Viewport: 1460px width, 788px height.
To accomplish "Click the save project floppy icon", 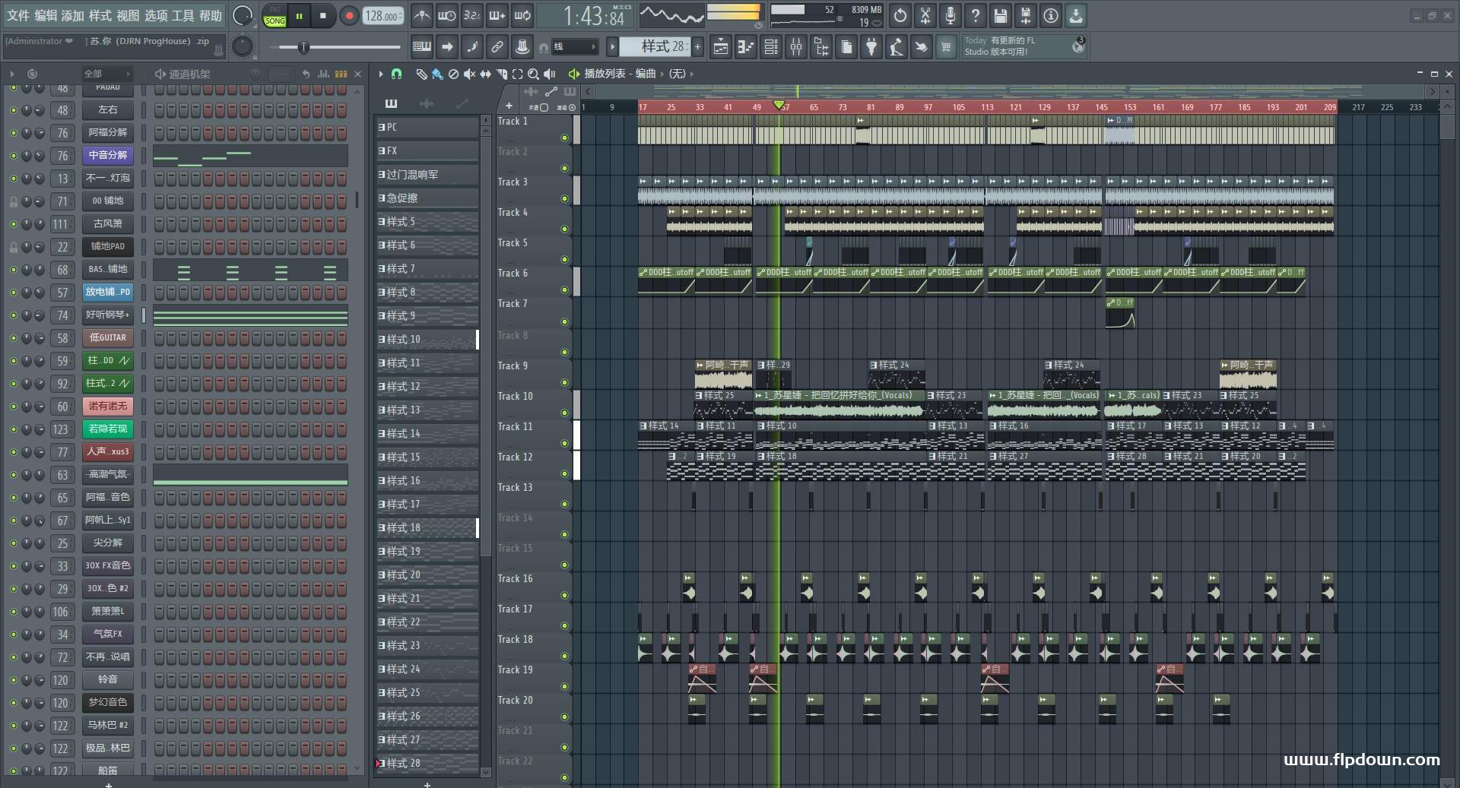I will point(1001,15).
